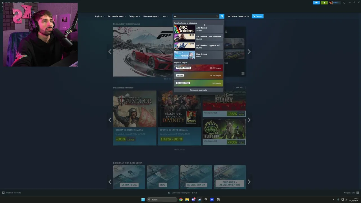Select Blue Archive search result
Viewport: 361px width, 203px height.
pyautogui.click(x=198, y=55)
